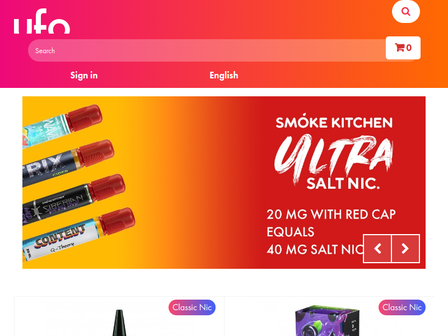Screen dimensions: 448x336
Task: Click the magnifier search icon button
Action: click(405, 11)
